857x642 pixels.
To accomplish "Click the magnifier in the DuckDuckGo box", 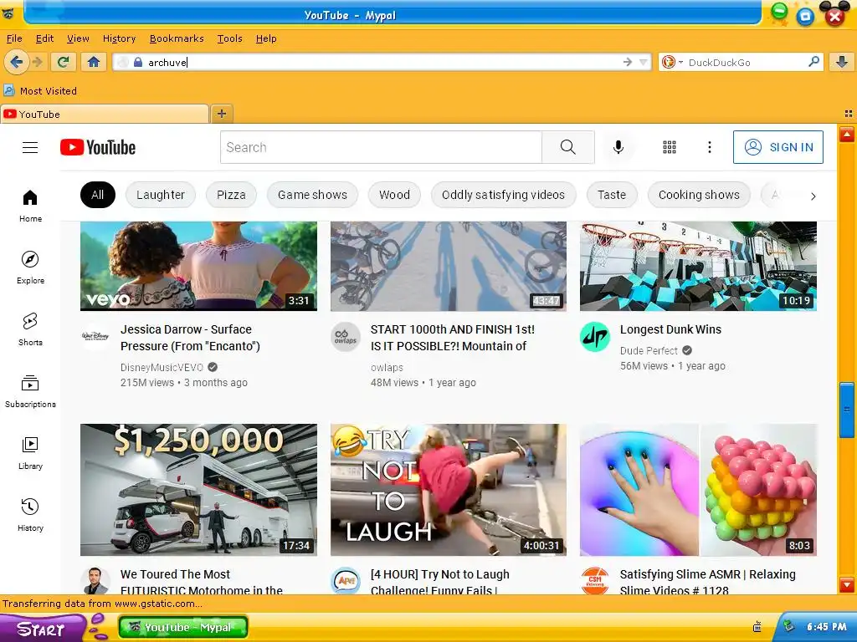I will point(813,62).
